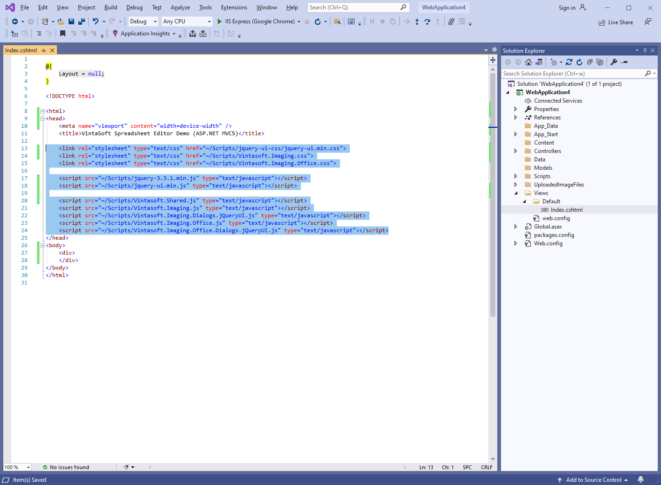Collapse the html element outlining box
Image resolution: width=661 pixels, height=485 pixels.
point(42,111)
